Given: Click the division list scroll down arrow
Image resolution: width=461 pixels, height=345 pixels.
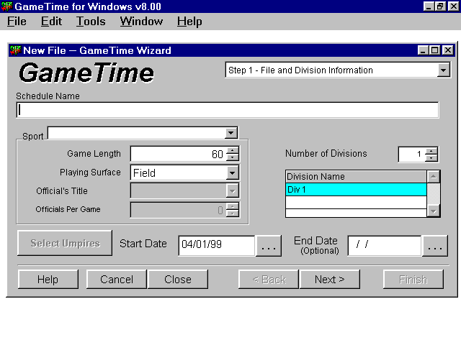Looking at the screenshot, I should click(x=434, y=211).
